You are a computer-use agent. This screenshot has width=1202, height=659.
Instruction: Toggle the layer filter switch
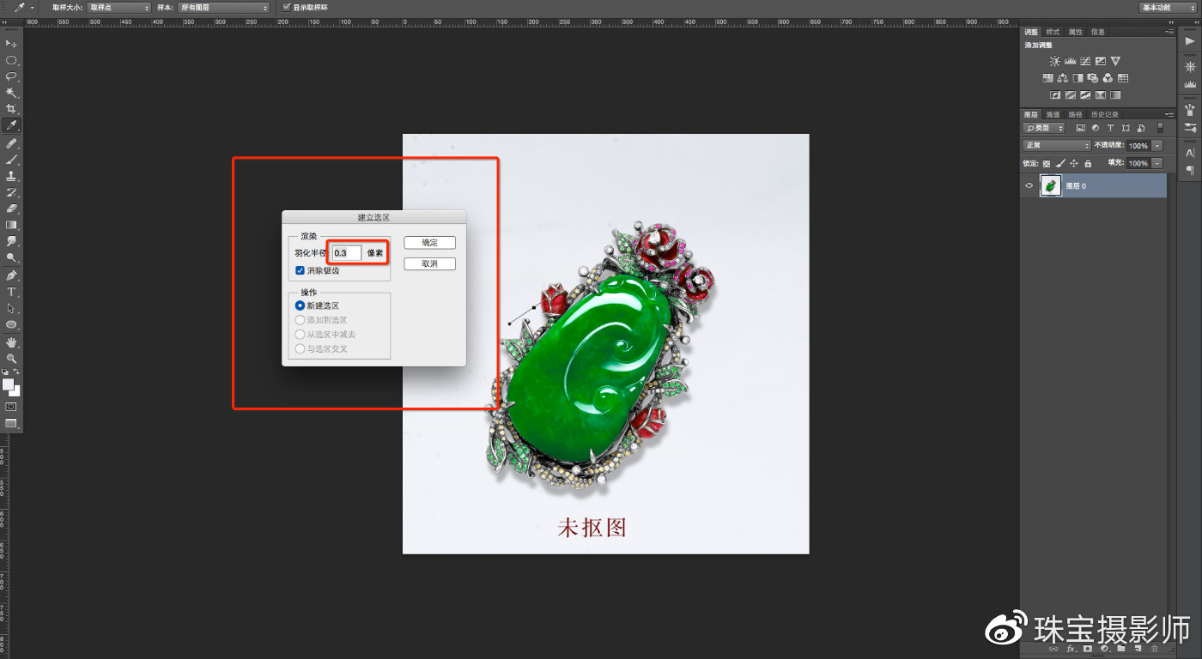[x=1159, y=128]
